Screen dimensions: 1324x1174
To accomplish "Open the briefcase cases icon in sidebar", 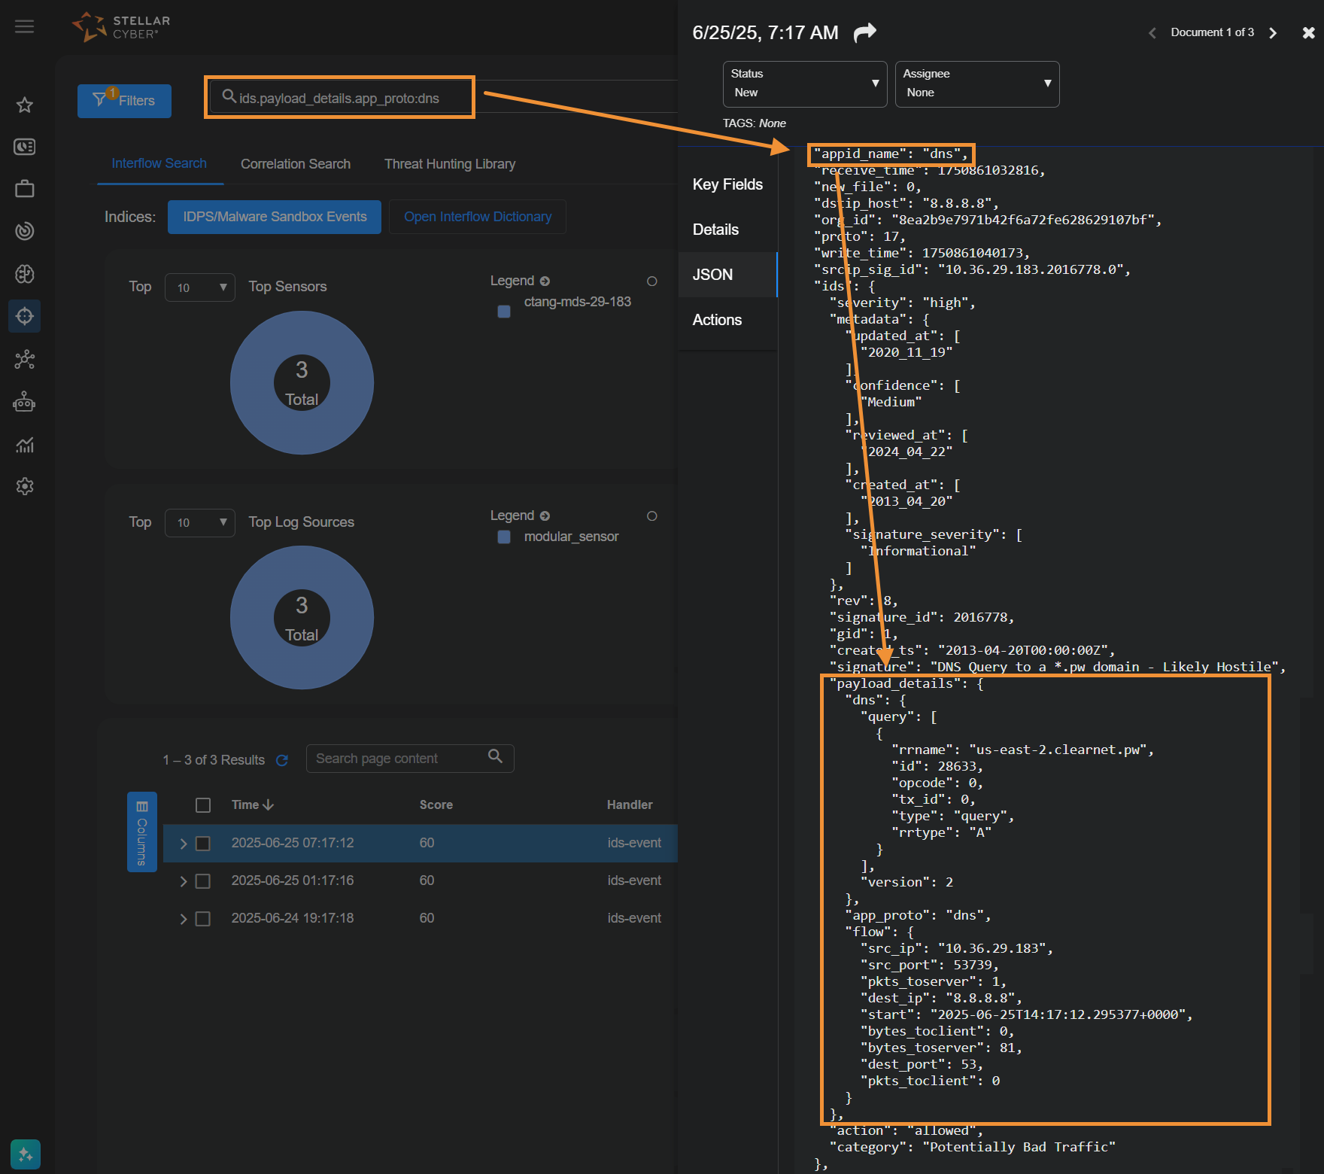I will coord(25,189).
